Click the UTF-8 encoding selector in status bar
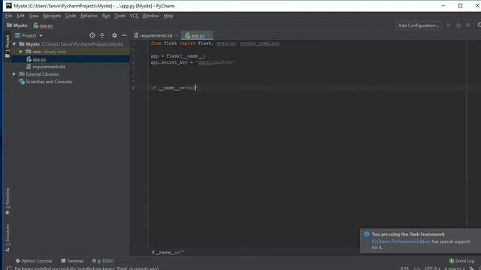Viewport: 481px width, 270px height. pos(432,268)
